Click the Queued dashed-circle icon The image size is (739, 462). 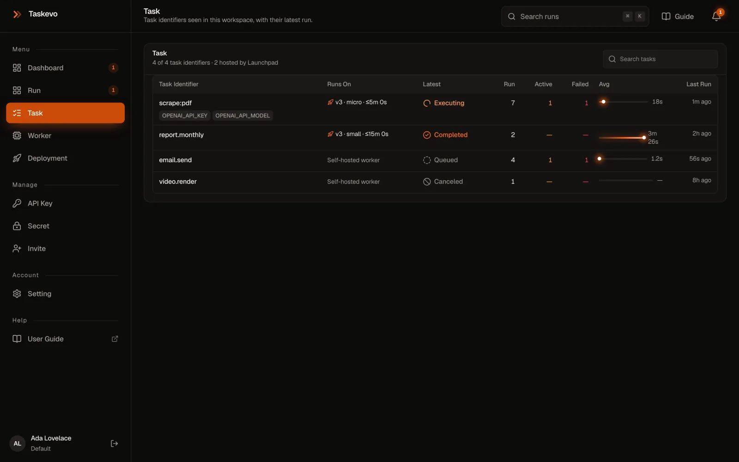427,160
